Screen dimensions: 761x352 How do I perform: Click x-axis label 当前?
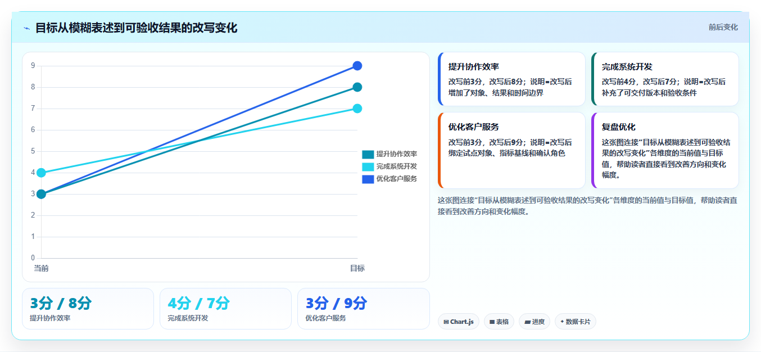[x=41, y=268]
